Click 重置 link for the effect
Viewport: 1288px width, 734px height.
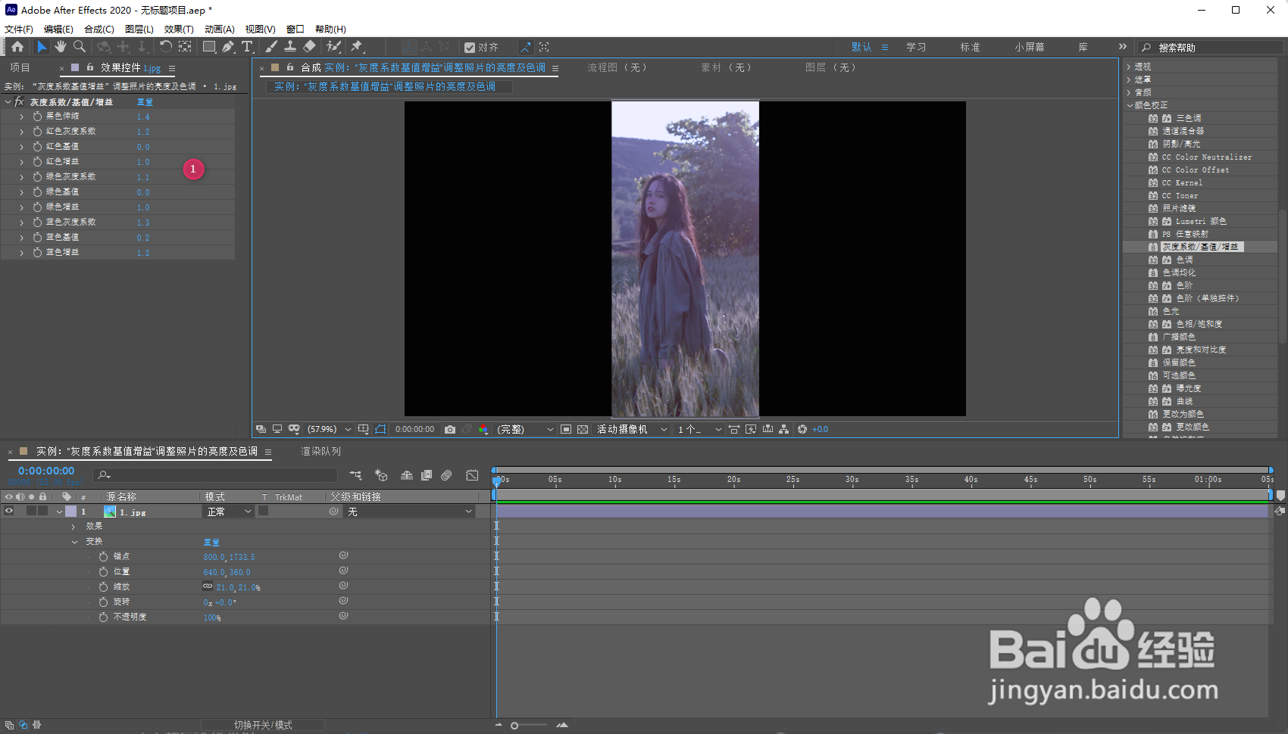pos(145,102)
